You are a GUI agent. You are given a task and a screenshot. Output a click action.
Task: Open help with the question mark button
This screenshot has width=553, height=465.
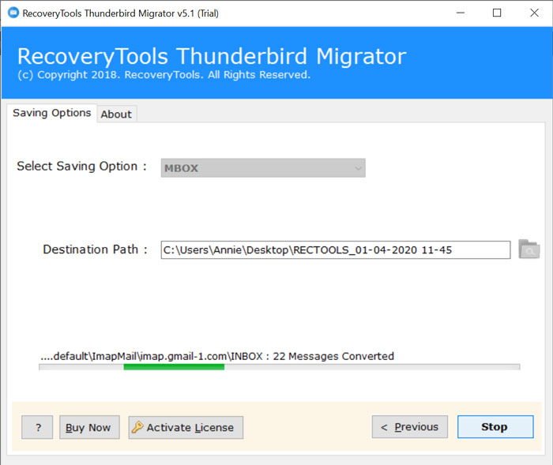click(x=37, y=427)
